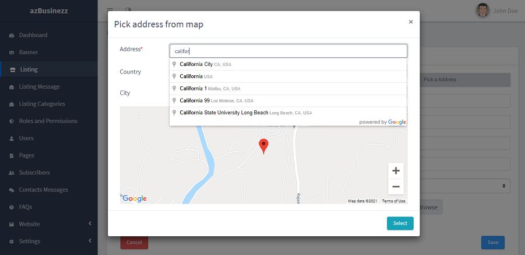The width and height of the screenshot is (525, 255).
Task: Expand the Settings submenu
Action: pos(90,241)
